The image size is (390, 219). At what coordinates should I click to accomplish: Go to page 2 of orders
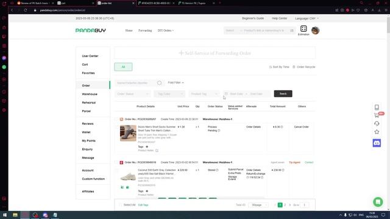pos(285,205)
